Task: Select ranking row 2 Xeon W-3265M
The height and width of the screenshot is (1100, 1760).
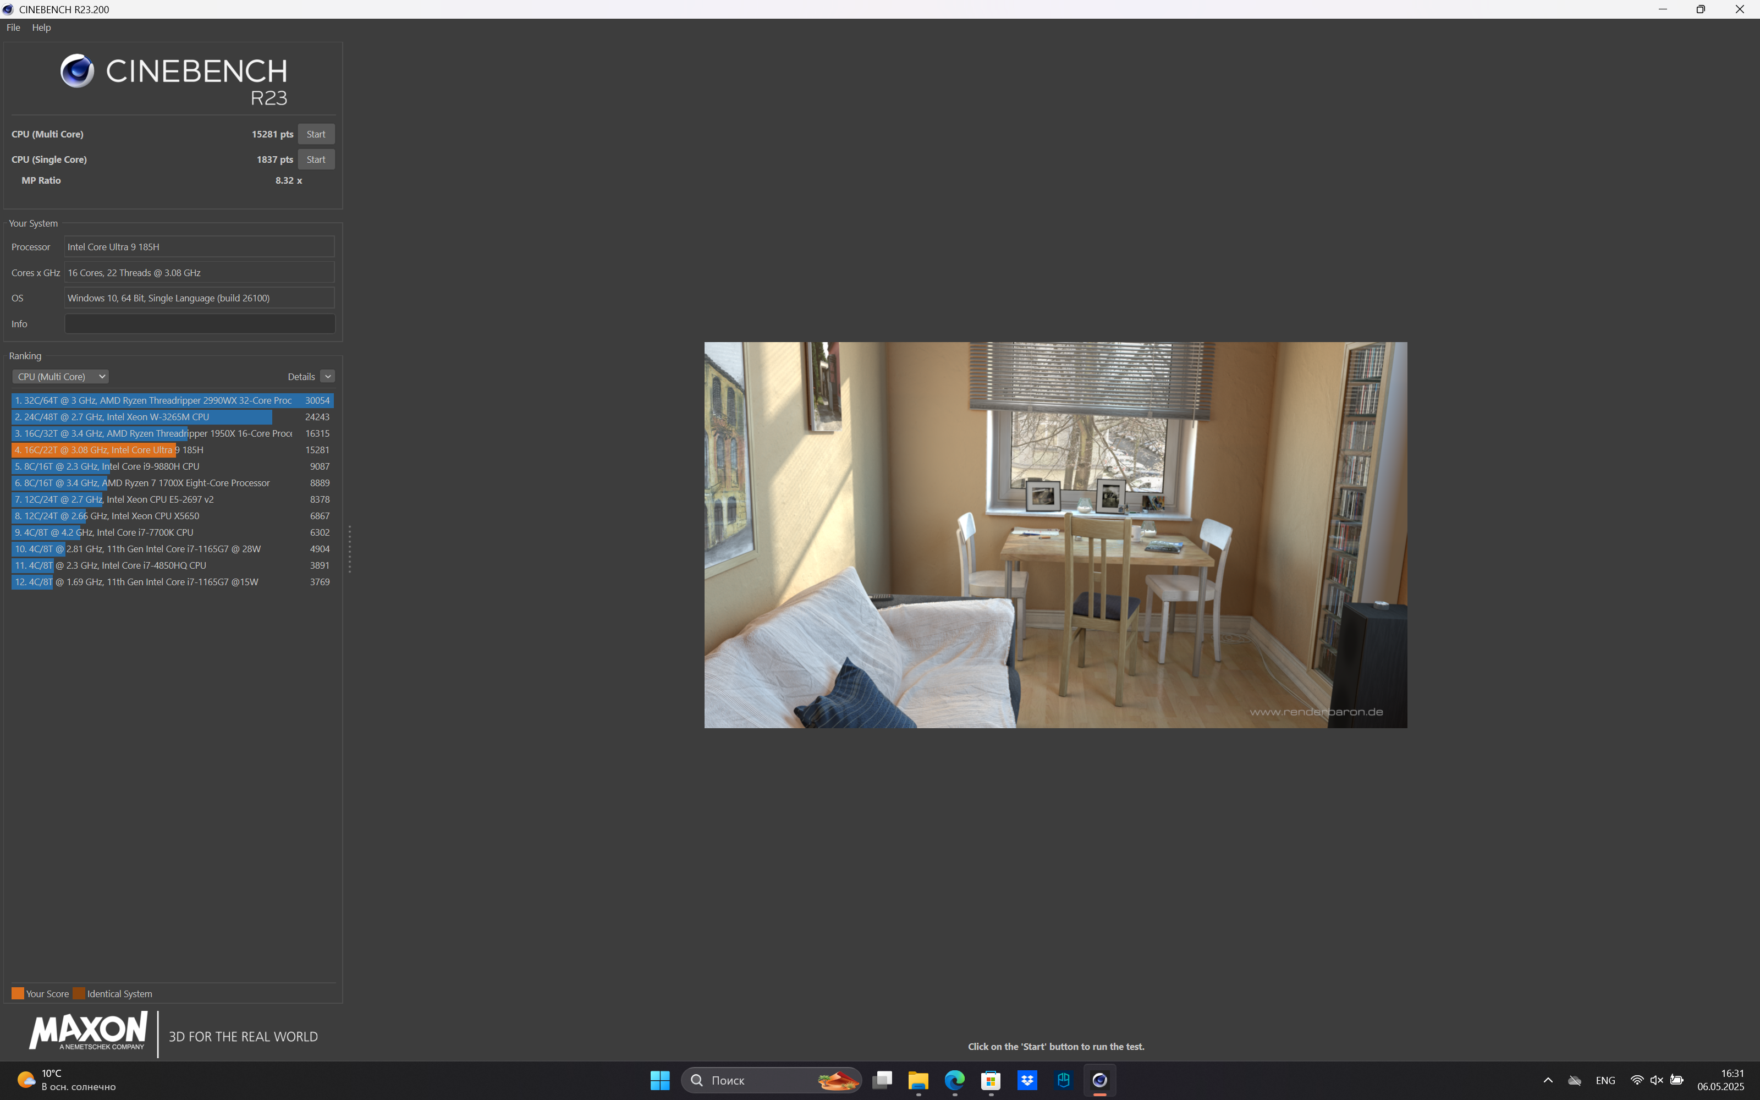Action: [x=172, y=417]
